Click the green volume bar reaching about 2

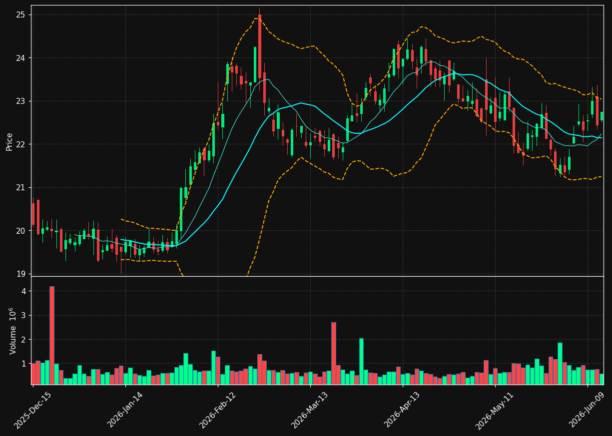click(x=361, y=361)
